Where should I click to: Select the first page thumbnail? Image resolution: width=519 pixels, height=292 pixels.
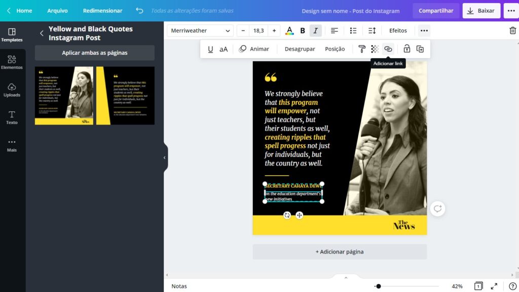click(x=63, y=95)
